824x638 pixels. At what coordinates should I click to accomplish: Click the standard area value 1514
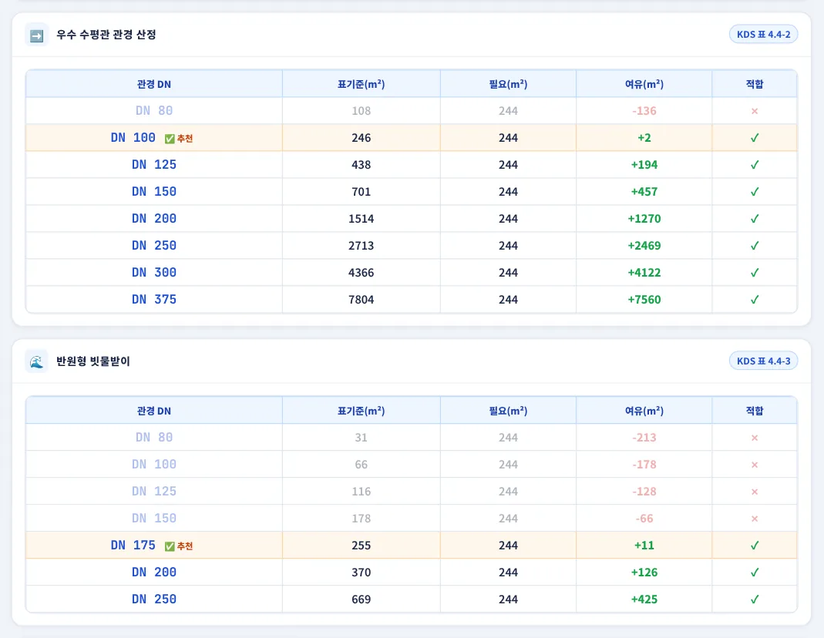tap(361, 218)
